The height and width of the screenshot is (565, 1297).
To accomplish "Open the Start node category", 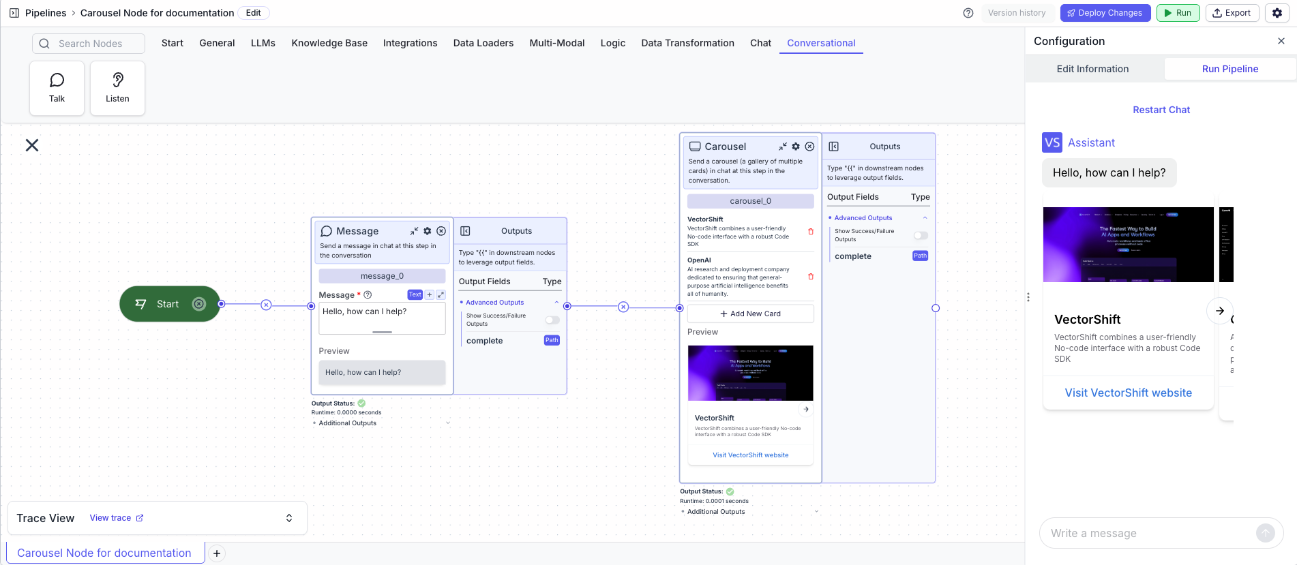I will pos(173,43).
